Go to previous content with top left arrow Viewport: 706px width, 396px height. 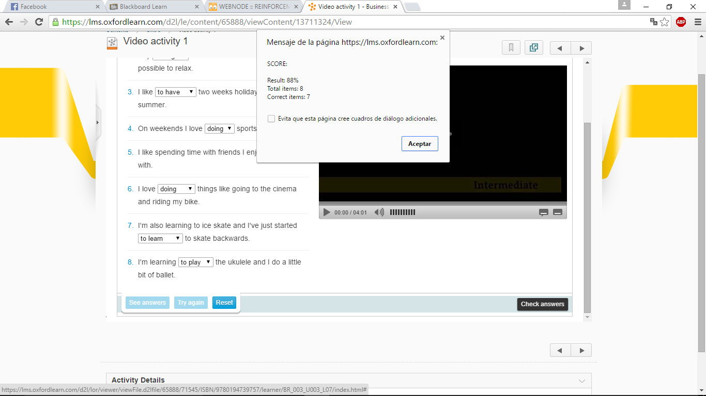pyautogui.click(x=560, y=48)
